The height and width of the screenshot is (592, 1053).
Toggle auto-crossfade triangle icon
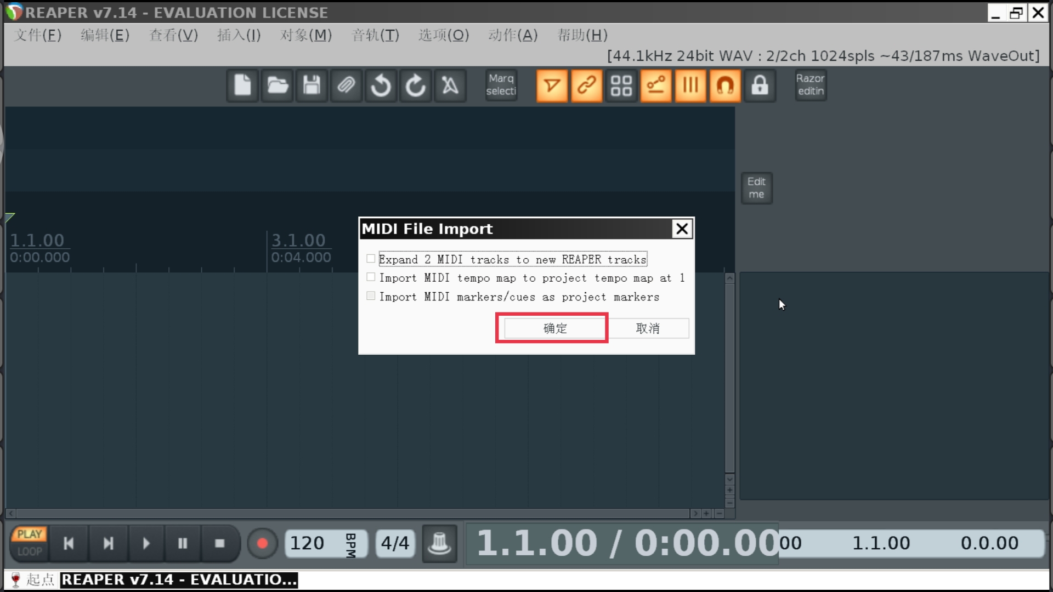[552, 86]
